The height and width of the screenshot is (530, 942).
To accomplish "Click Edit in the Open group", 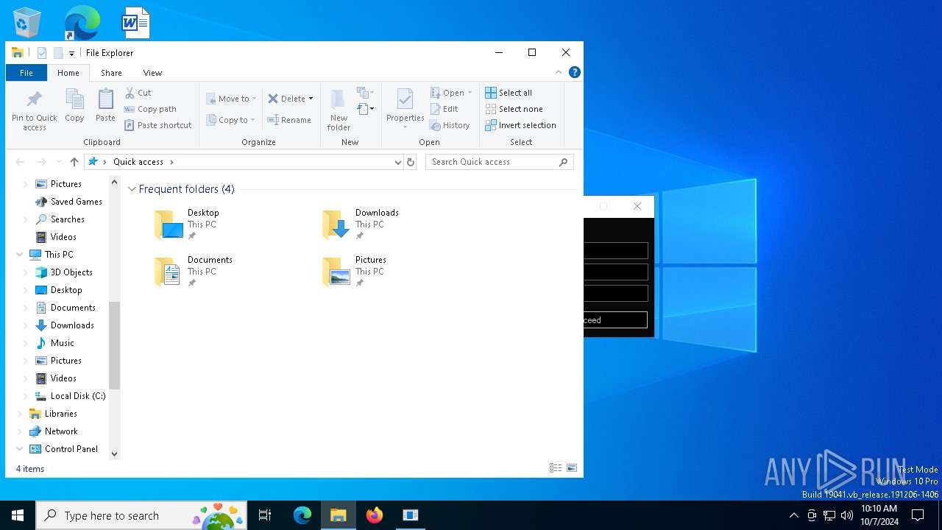I will tap(444, 109).
